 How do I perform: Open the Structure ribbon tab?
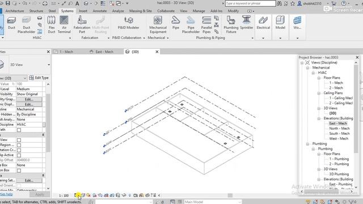click(36, 11)
